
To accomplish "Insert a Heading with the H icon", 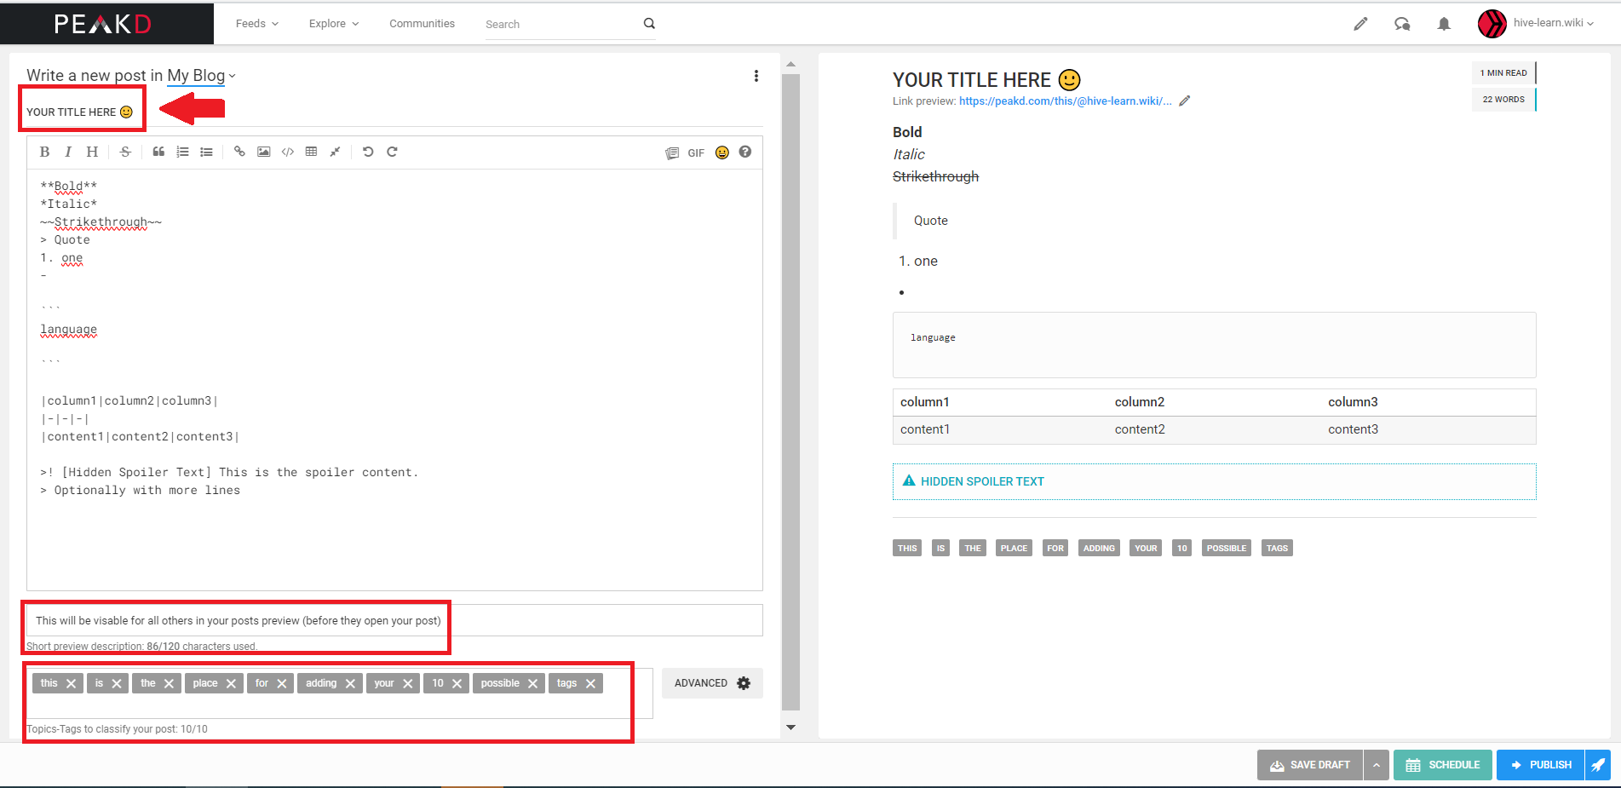I will click(92, 152).
